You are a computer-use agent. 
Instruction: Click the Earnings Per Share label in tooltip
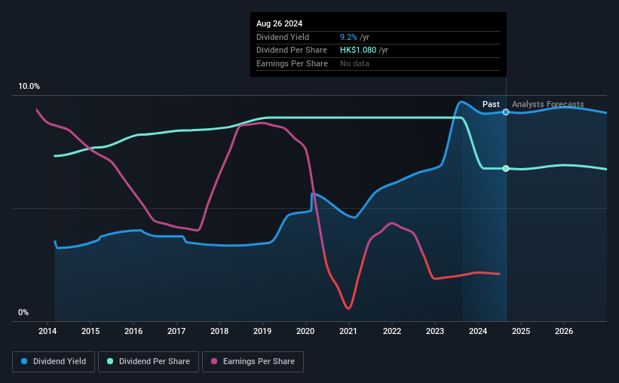[x=292, y=63]
